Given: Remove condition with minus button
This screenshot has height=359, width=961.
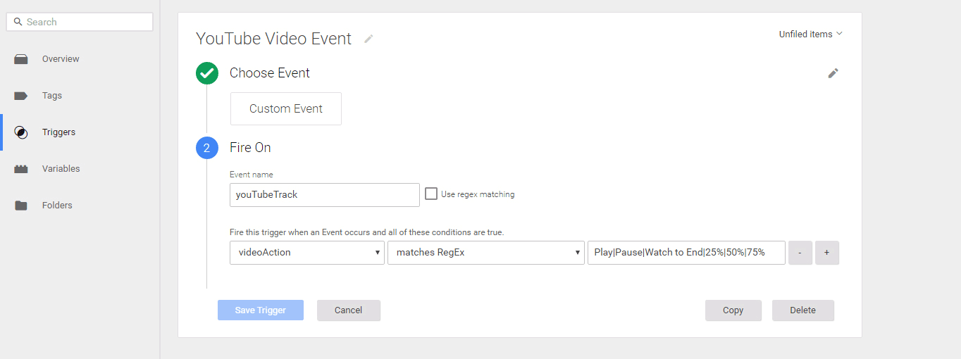Looking at the screenshot, I should coord(800,253).
